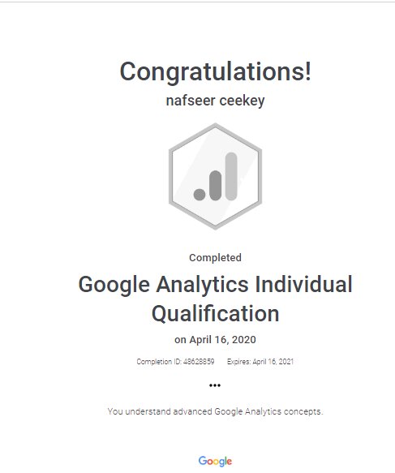Click the advanced Google Analytics concepts description
395x473 pixels.
[x=215, y=411]
